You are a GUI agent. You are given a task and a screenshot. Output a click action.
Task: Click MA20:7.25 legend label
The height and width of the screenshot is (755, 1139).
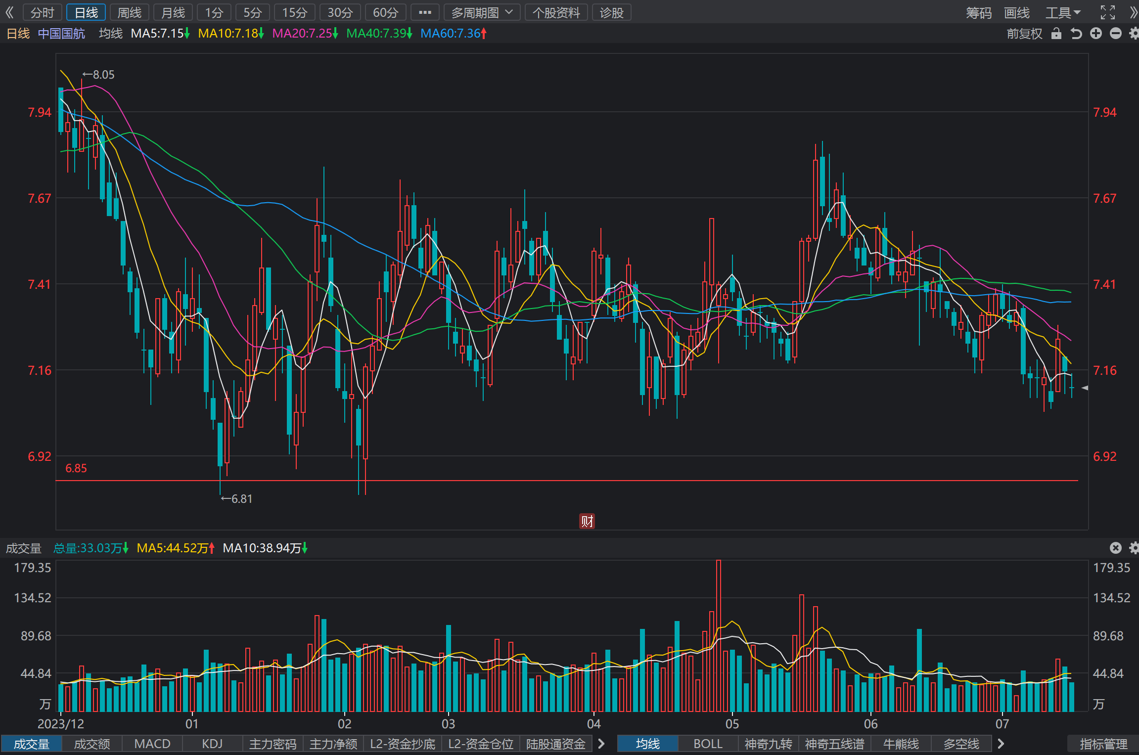(305, 33)
